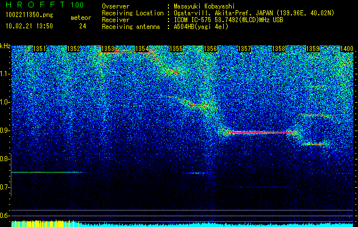This screenshot has width=358, height=227.
Task: Select the 1354 time marker
Action: pyautogui.click(x=142, y=49)
